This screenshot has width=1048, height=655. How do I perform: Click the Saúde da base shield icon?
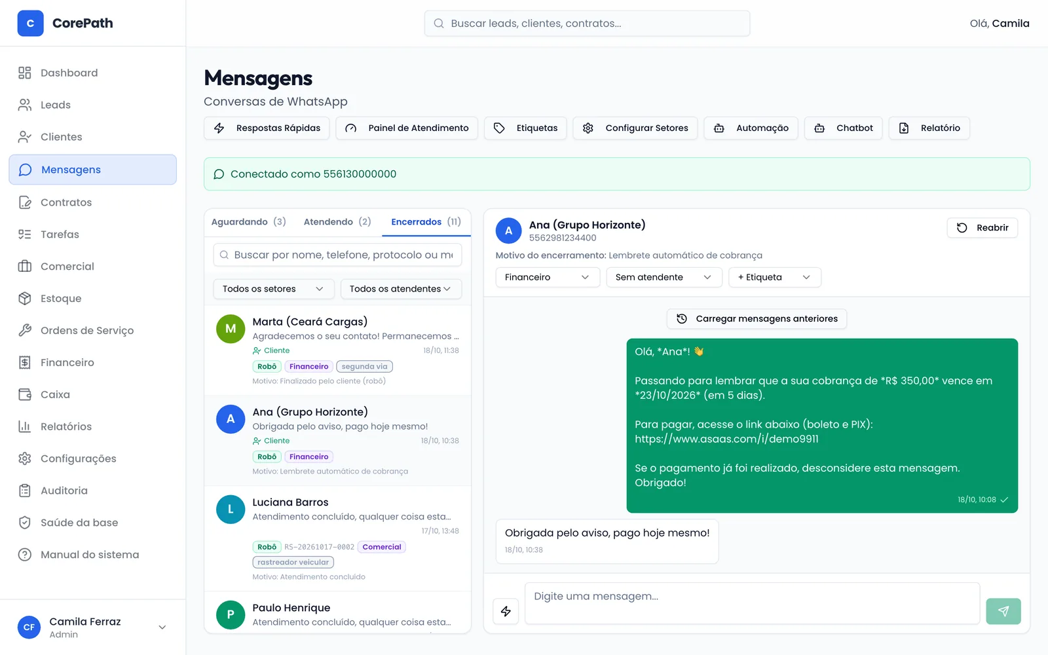(x=25, y=523)
